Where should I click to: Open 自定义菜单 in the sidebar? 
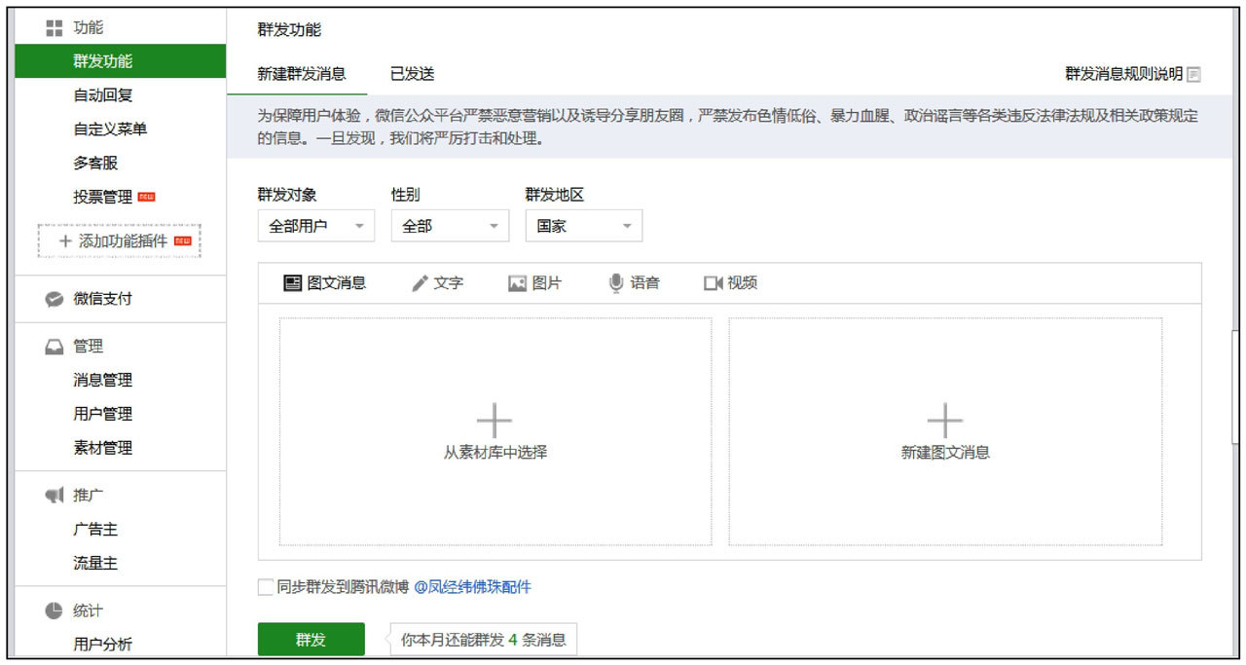[x=110, y=129]
